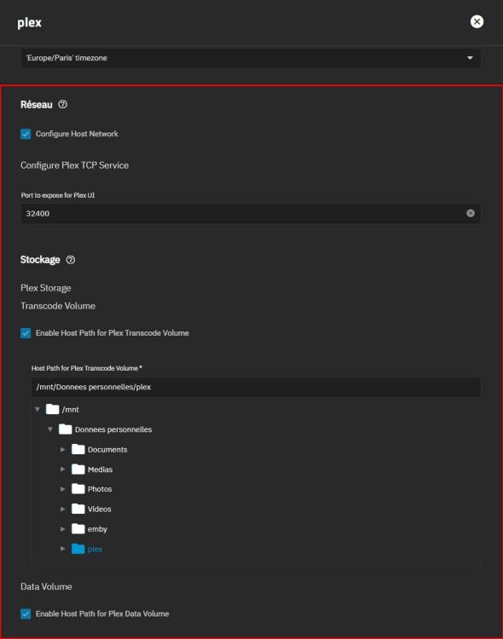This screenshot has width=503, height=639.
Task: Select the Medias folder icon
Action: [x=78, y=469]
